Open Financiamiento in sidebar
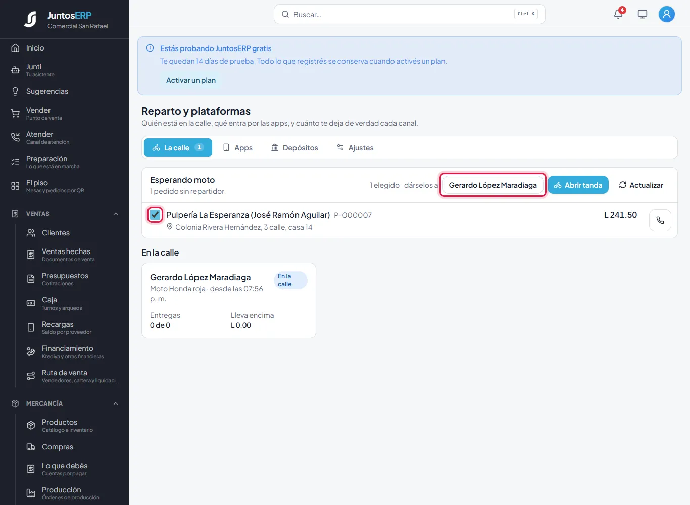690x505 pixels. [72, 351]
